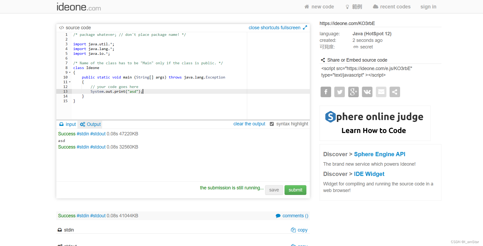Toggle the syntax highlight checkbox
The width and height of the screenshot is (483, 246).
272,124
